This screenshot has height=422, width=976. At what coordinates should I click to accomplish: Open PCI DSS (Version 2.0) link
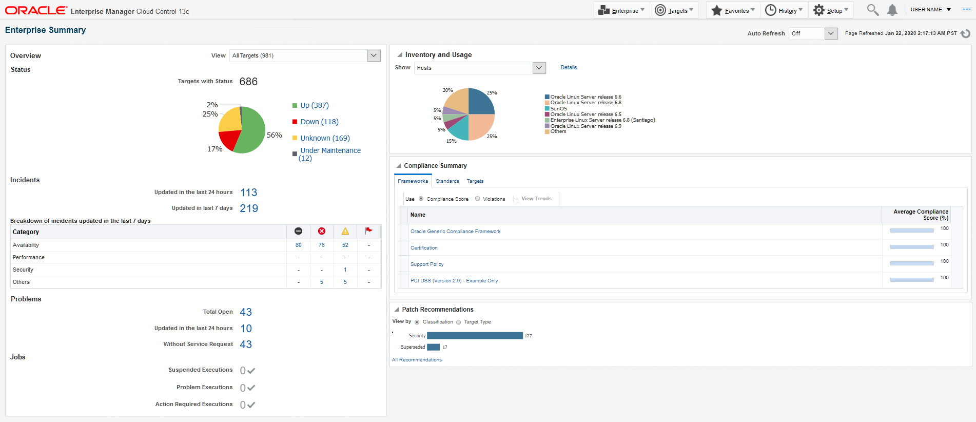coord(454,281)
